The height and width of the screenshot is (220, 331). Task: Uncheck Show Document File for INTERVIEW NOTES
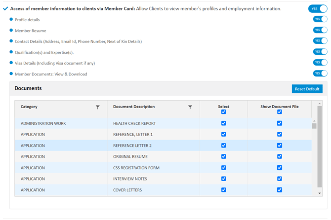[x=280, y=179]
